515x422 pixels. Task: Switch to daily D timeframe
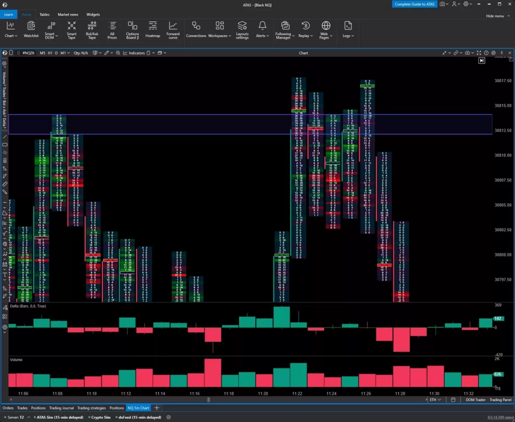click(56, 53)
